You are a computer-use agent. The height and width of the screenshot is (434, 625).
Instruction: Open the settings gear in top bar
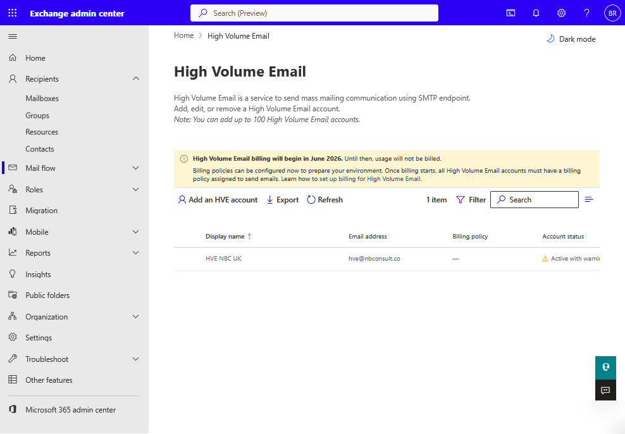point(561,13)
